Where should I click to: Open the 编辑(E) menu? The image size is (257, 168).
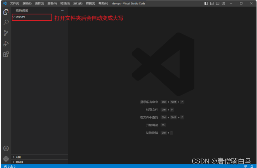pyautogui.click(x=27, y=3)
